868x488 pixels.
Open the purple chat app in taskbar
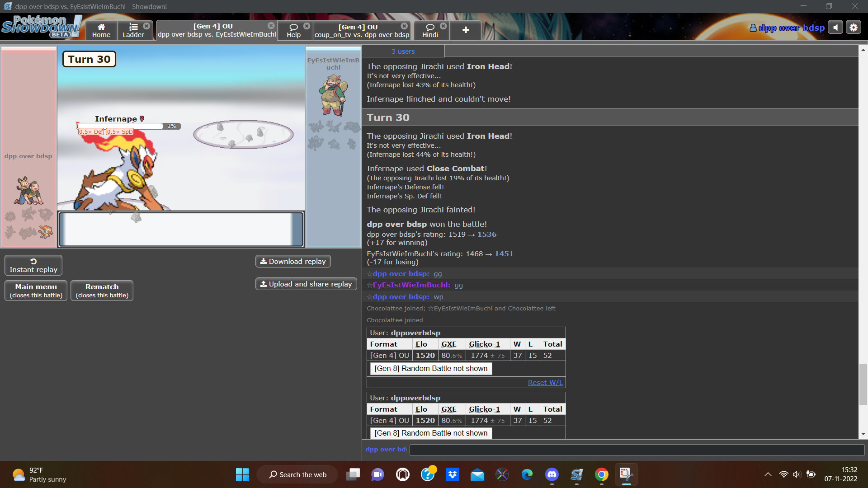377,474
